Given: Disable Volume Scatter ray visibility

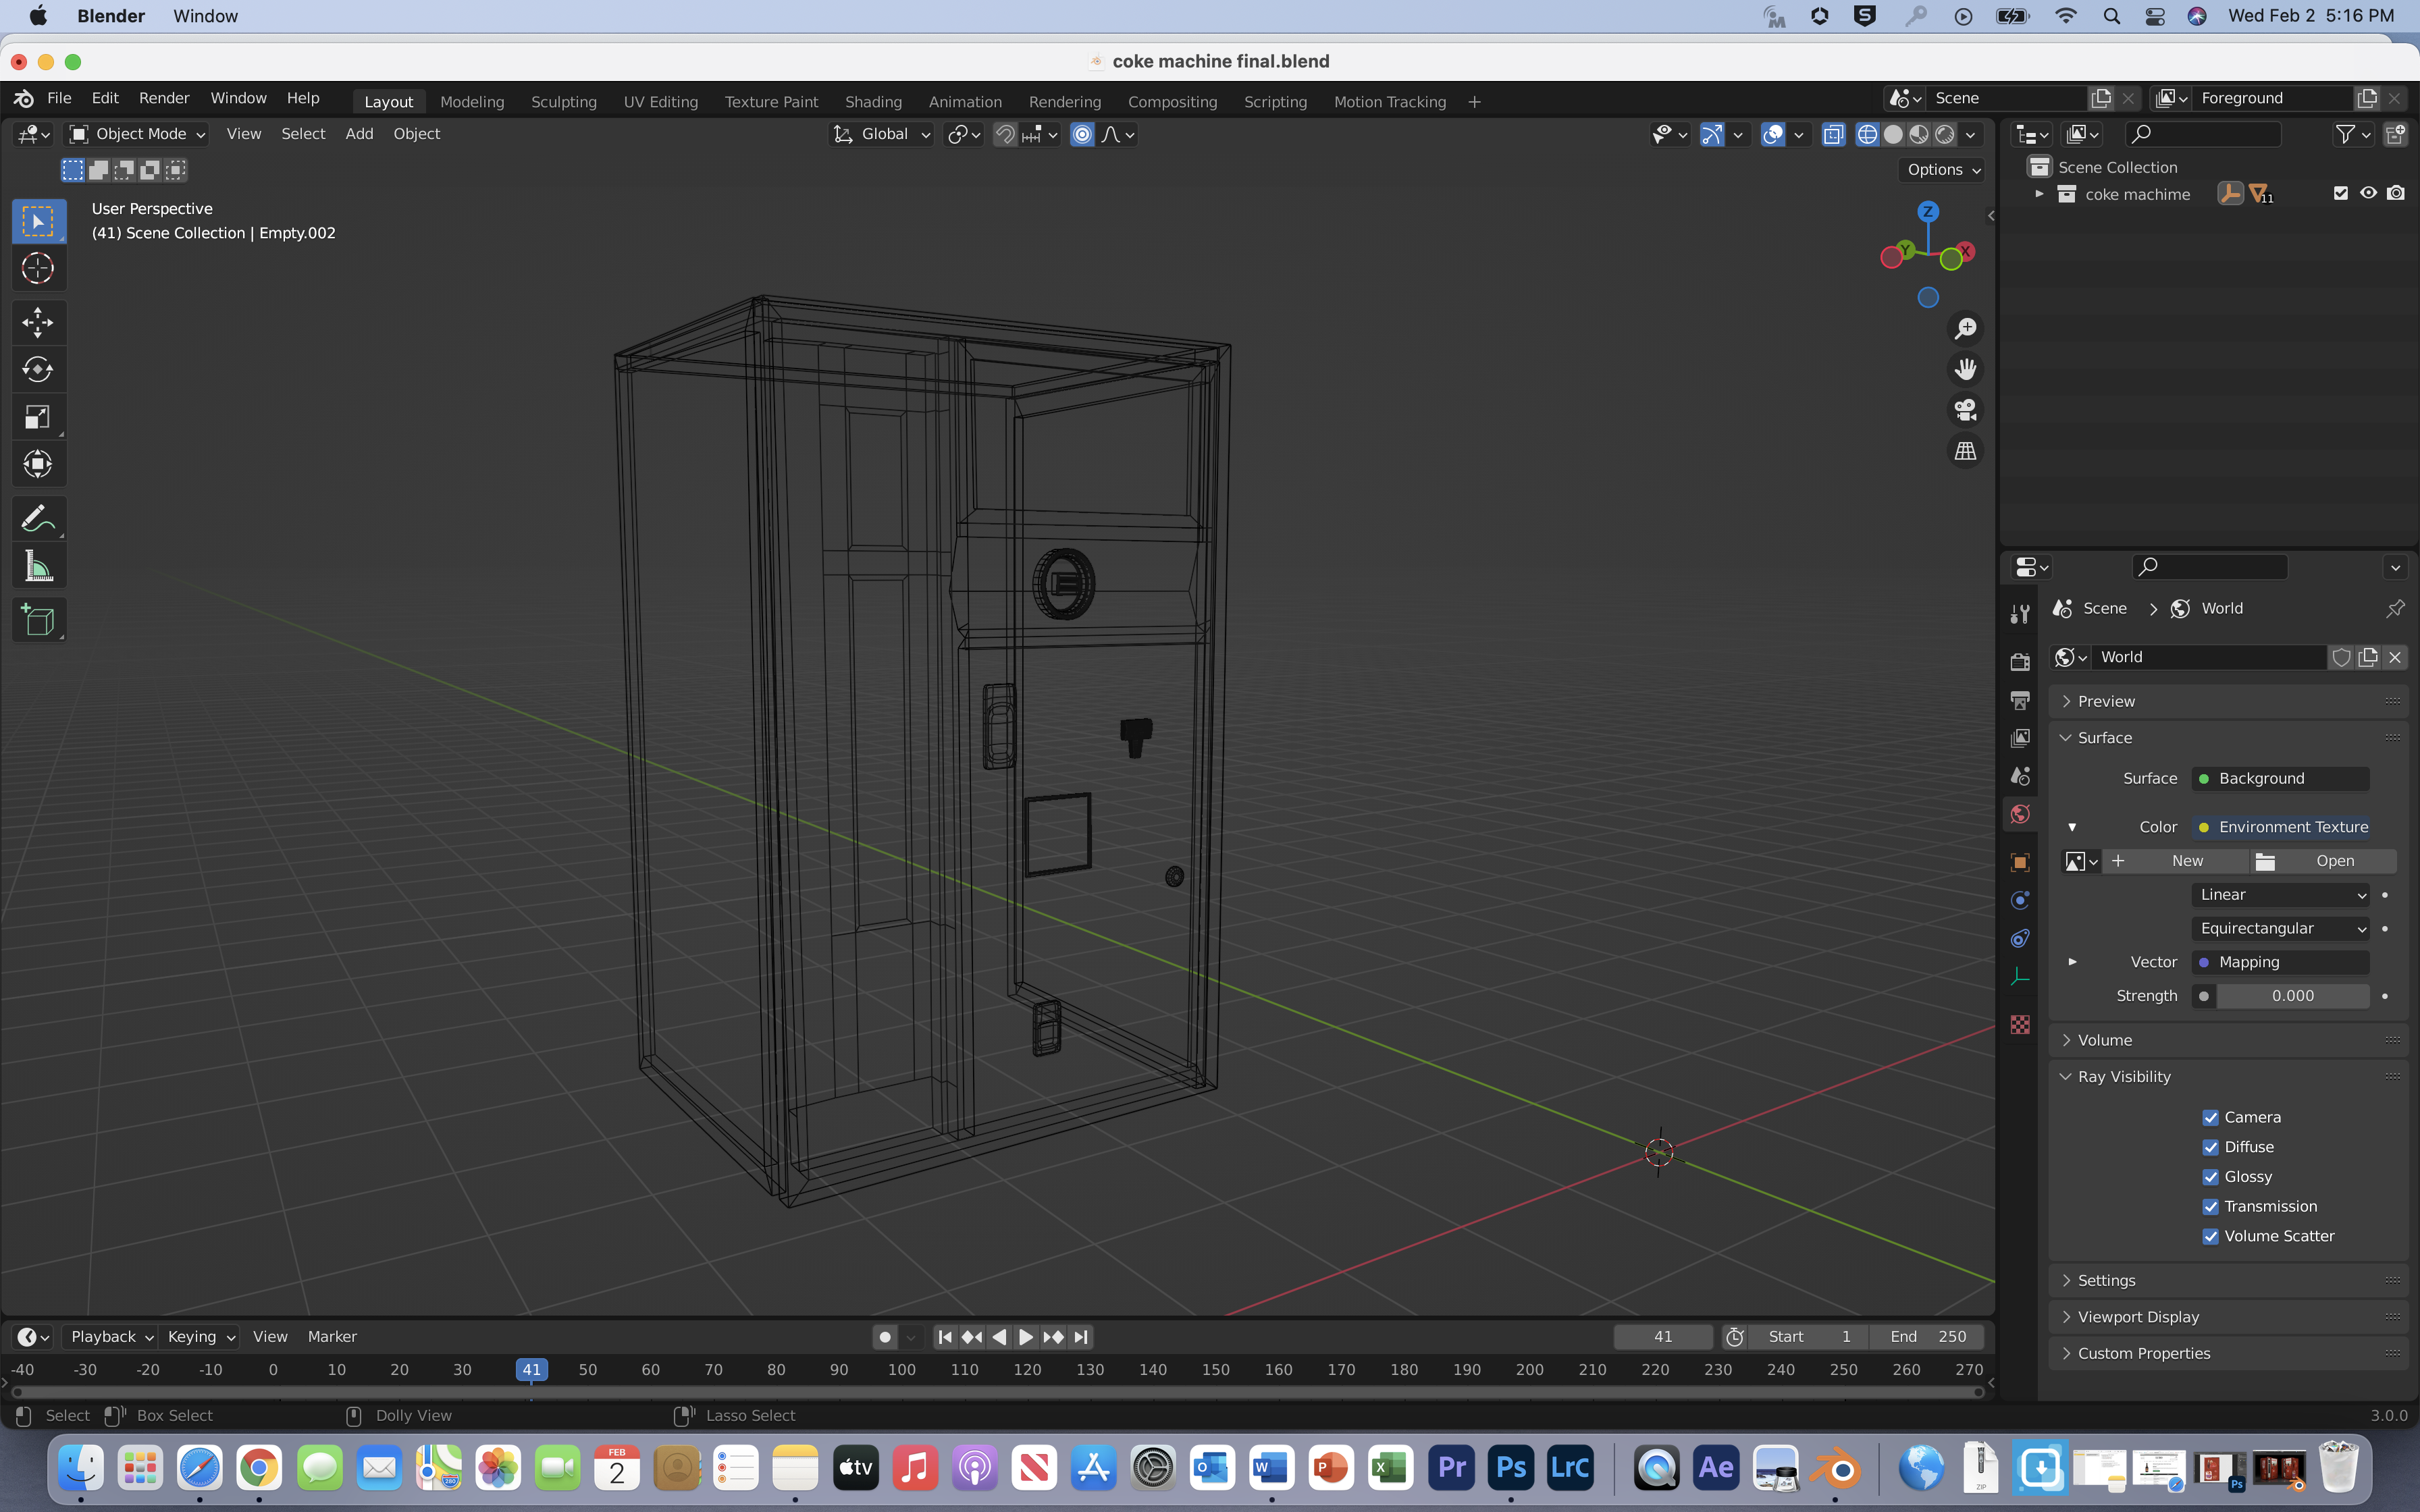Looking at the screenshot, I should [2210, 1236].
